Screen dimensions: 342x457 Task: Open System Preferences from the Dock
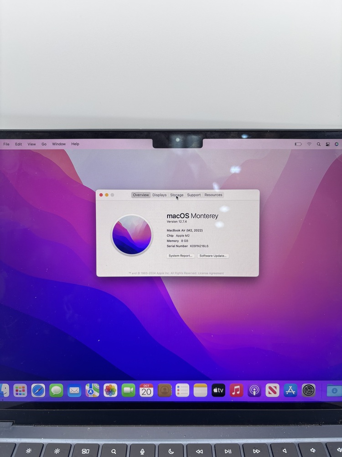click(x=309, y=390)
